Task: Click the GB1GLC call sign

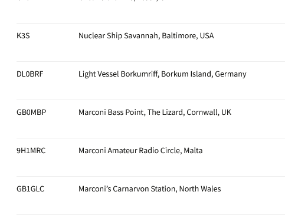Action: click(31, 189)
